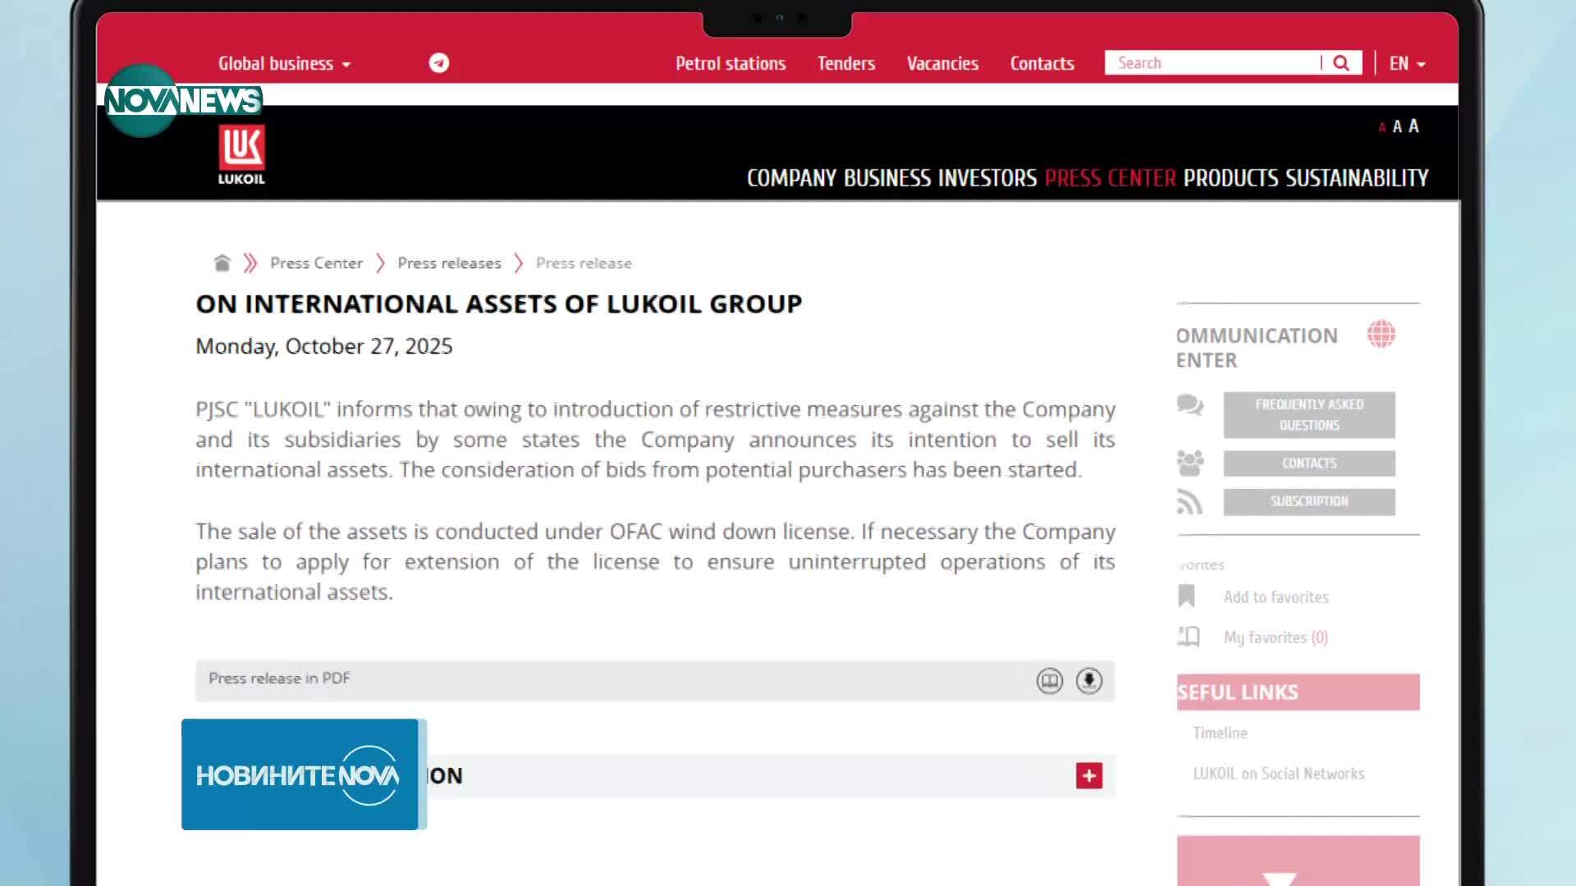Click the speech bubbles FAQ icon
Image resolution: width=1576 pixels, height=886 pixels.
pyautogui.click(x=1189, y=405)
